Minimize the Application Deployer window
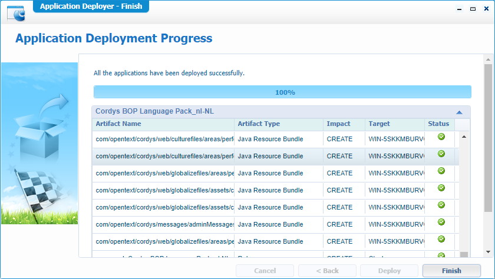Viewport: 495px width, 279px height. (459, 9)
